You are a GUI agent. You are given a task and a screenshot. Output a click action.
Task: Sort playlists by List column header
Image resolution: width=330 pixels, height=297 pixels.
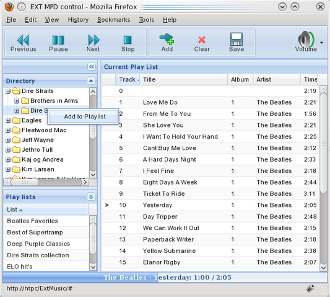click(46, 210)
